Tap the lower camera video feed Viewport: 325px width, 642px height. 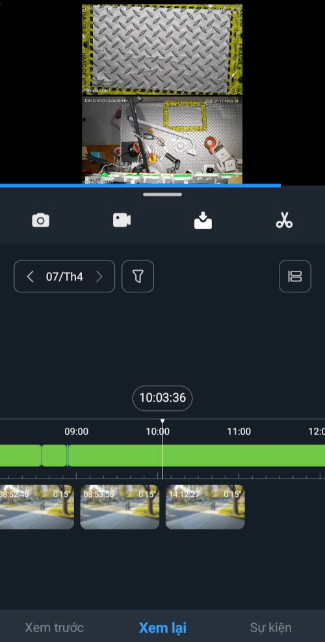[x=162, y=139]
